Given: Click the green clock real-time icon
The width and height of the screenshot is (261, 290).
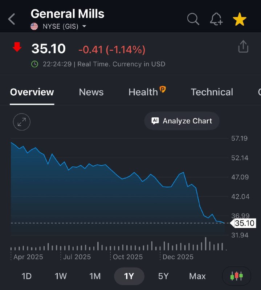Looking at the screenshot, I should click(34, 64).
